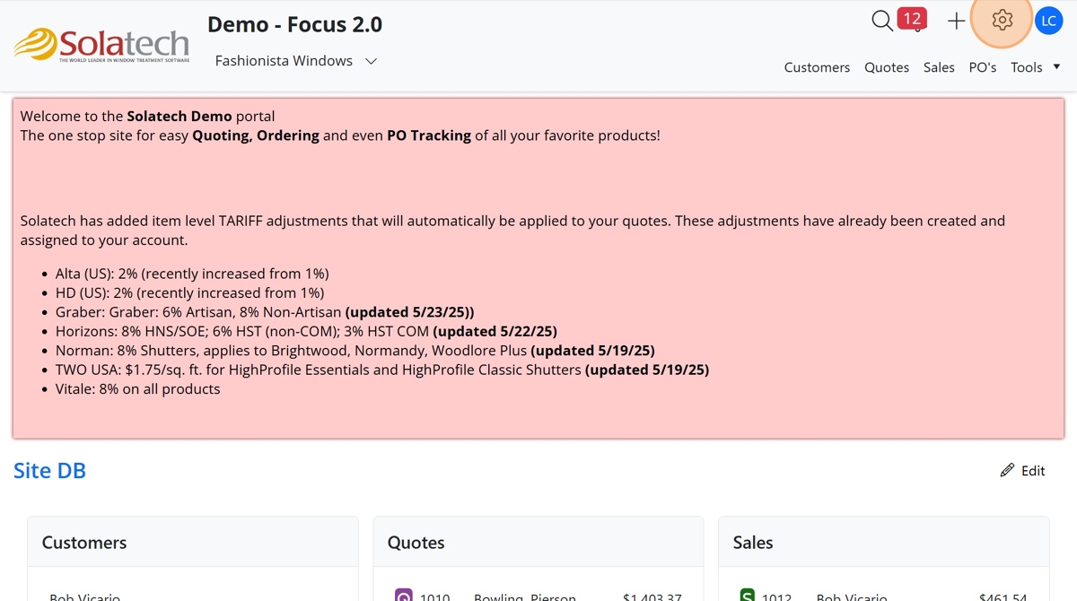Click the 'Welcome to the Solatech Demo portal' text
Image resolution: width=1077 pixels, height=601 pixels.
tap(148, 116)
